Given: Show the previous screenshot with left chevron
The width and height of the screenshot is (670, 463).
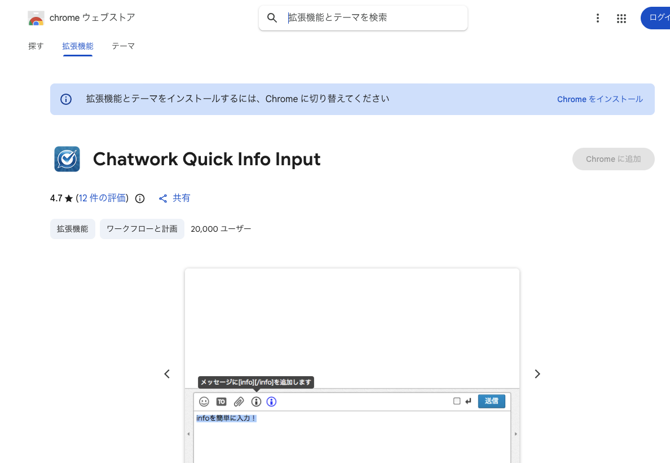Looking at the screenshot, I should (x=167, y=374).
